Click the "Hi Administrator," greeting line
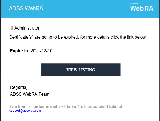Viewport: 160px width, 121px height. coord(25,28)
